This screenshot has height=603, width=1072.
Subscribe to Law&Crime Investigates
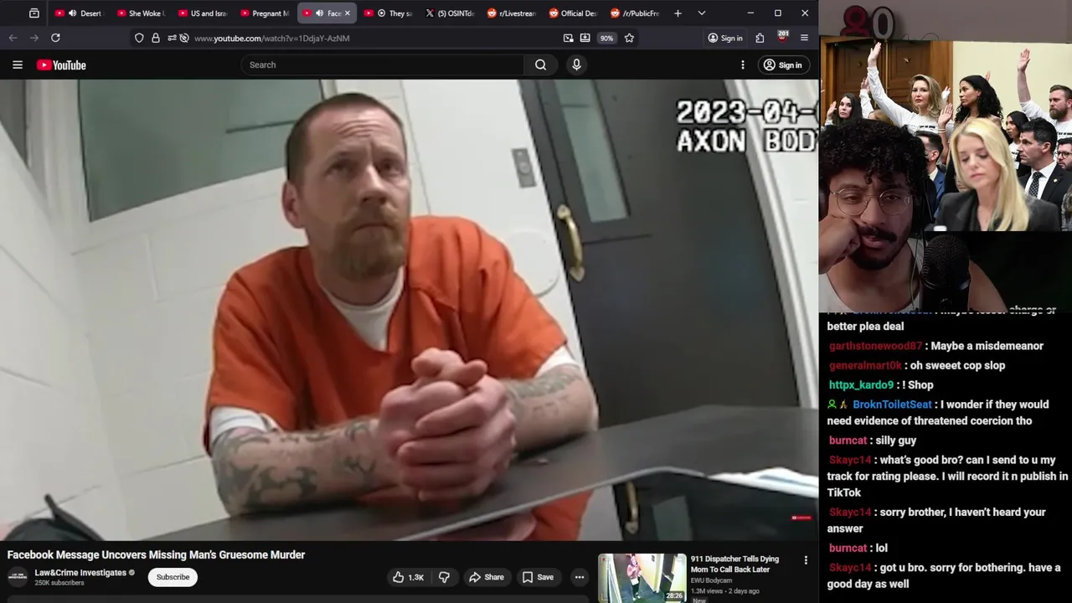[173, 577]
